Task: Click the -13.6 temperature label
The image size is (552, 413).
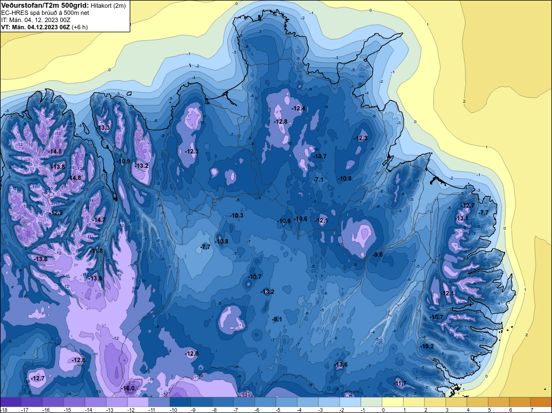Action: [x=341, y=364]
